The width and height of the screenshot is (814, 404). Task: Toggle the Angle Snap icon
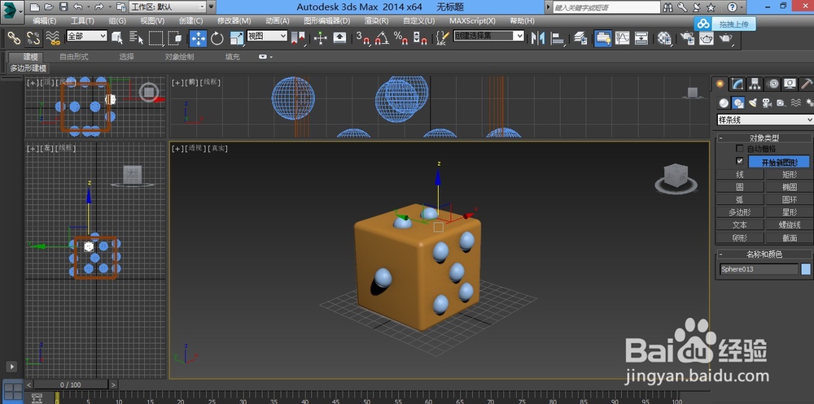pyautogui.click(x=382, y=38)
